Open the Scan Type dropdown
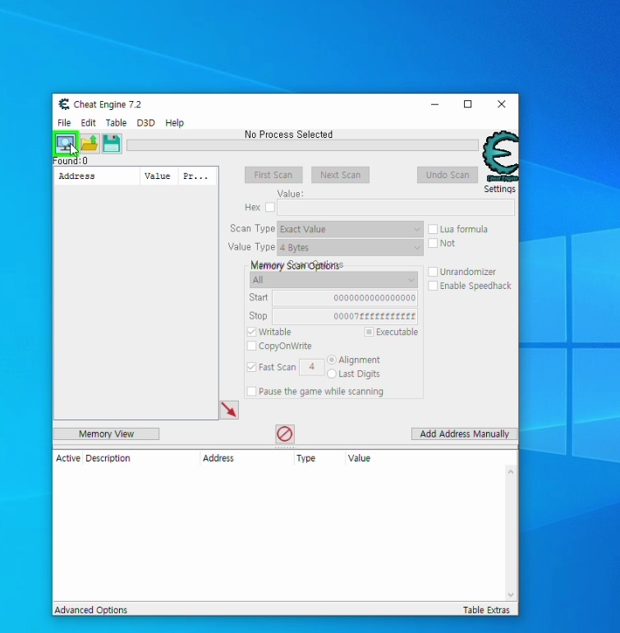The image size is (620, 633). click(350, 229)
